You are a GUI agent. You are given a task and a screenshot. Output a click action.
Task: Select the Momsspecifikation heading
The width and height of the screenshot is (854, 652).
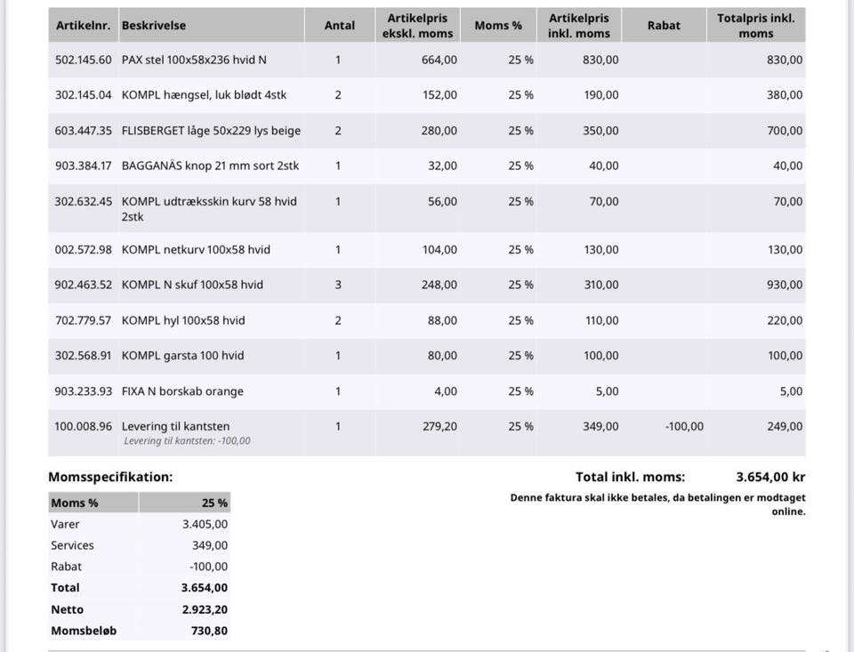click(x=110, y=477)
